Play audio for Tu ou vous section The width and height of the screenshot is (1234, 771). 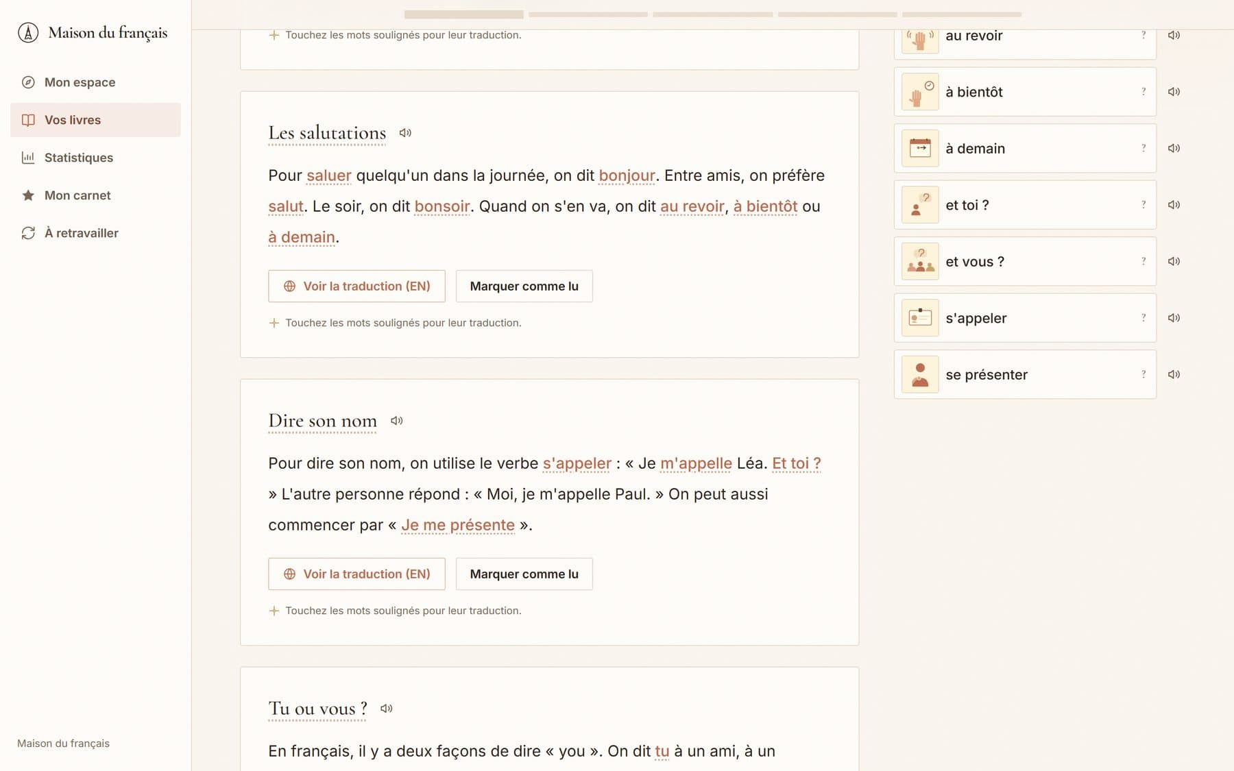(x=387, y=709)
